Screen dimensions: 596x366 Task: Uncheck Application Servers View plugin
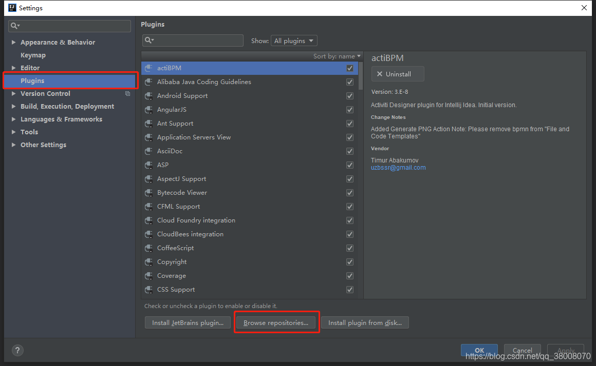[x=350, y=137]
